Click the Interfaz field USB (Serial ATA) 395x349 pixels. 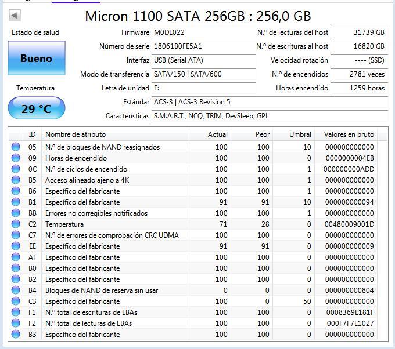click(203, 60)
